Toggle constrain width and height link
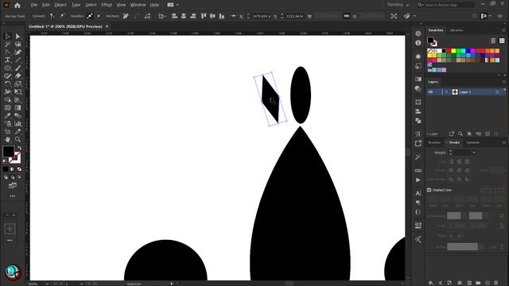Screen dimensions: 509x286 347,16
